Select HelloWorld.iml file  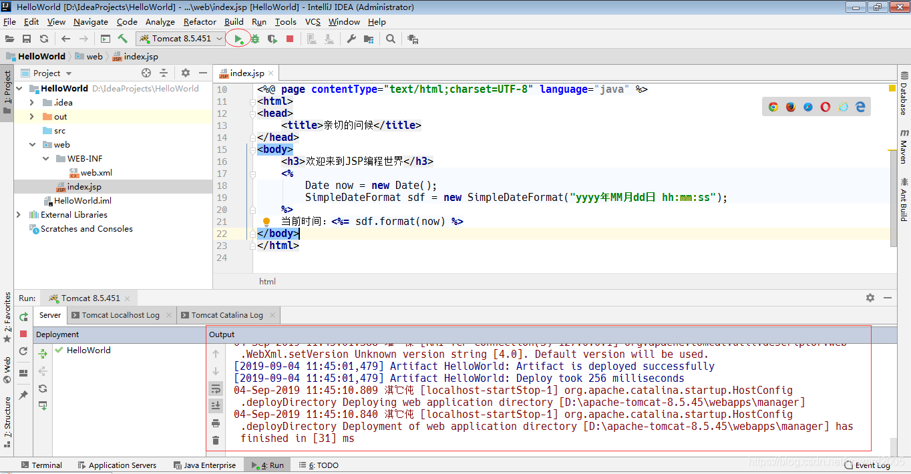pyautogui.click(x=83, y=200)
